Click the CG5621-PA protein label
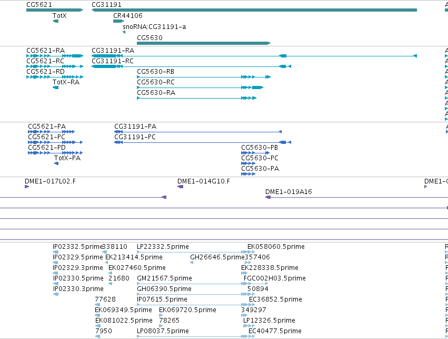 pyautogui.click(x=47, y=127)
